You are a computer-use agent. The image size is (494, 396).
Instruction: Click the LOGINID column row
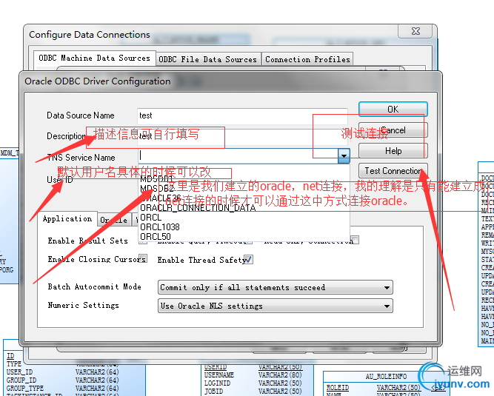pyautogui.click(x=218, y=383)
